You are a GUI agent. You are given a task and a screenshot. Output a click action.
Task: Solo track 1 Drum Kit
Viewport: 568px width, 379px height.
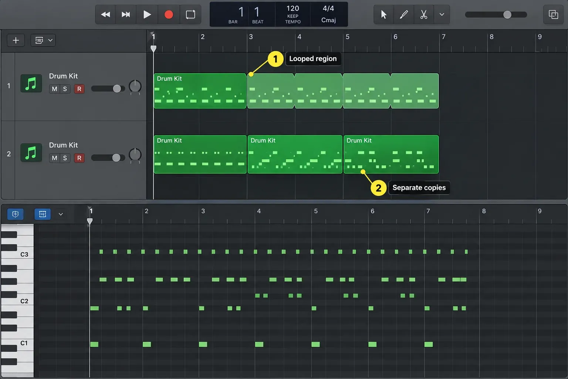pos(65,89)
